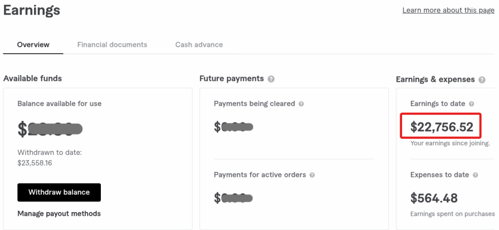Click the Payments for active orders info icon
Screen dimensions: 499x230
[x=312, y=175]
